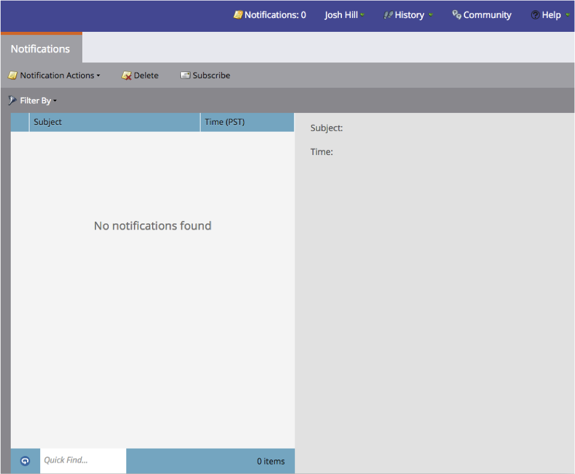Click the Help question mark icon

tap(535, 15)
